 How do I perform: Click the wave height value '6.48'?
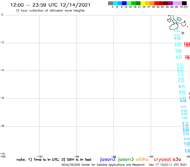[x=186, y=125]
